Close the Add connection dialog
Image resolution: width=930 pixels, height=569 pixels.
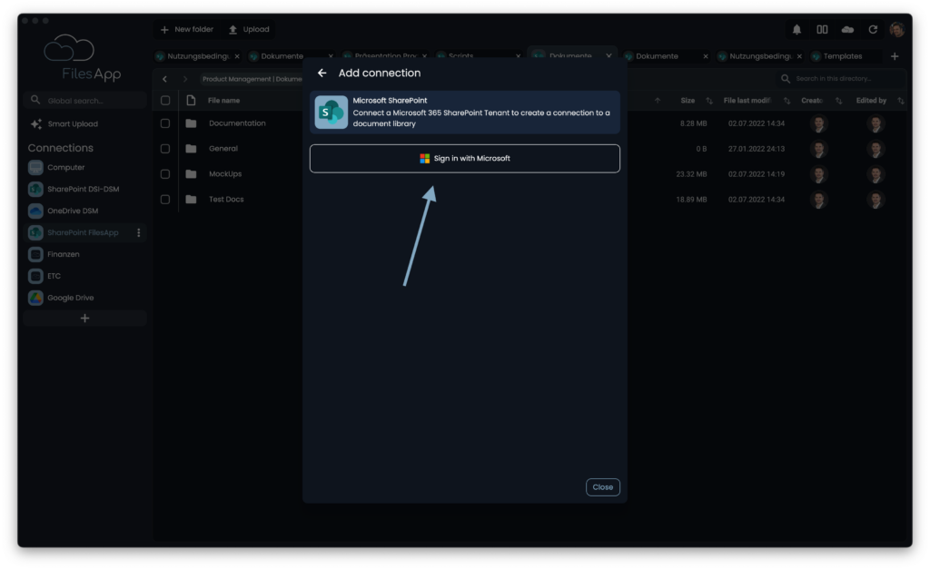[603, 487]
